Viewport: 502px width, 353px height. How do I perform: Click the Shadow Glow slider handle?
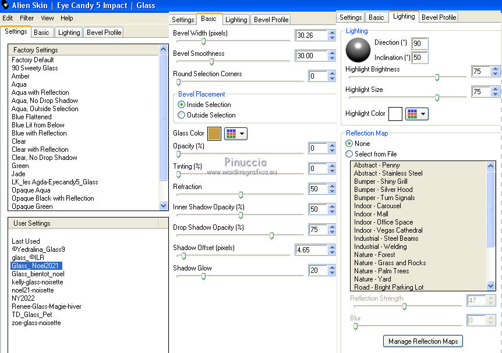[203, 276]
